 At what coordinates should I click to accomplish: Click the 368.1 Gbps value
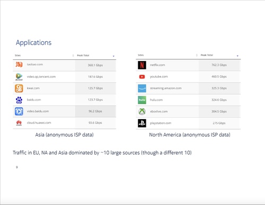point(95,65)
